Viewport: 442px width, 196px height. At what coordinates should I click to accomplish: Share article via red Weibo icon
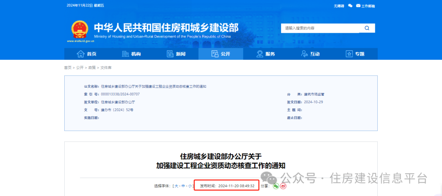283,186
